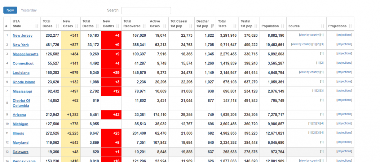Sort by Total Tests column arrows
The image size is (380, 162).
click(235, 26)
